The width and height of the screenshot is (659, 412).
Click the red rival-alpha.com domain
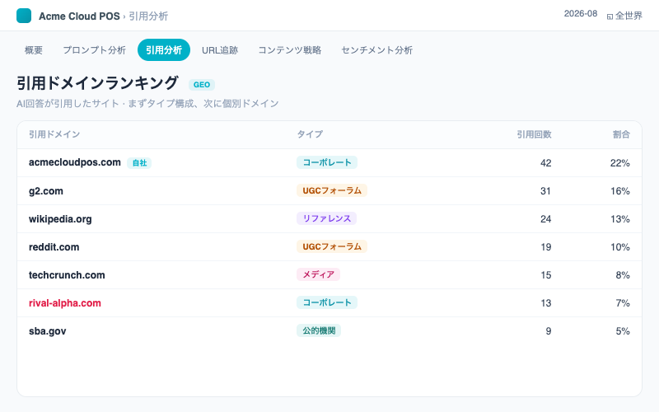[x=65, y=303]
